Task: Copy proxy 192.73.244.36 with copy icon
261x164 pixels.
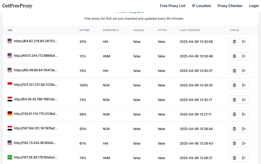Action: pyautogui.click(x=234, y=143)
